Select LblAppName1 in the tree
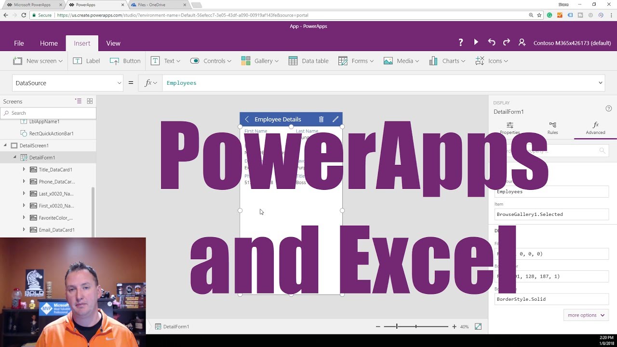The height and width of the screenshot is (347, 617). (x=44, y=121)
